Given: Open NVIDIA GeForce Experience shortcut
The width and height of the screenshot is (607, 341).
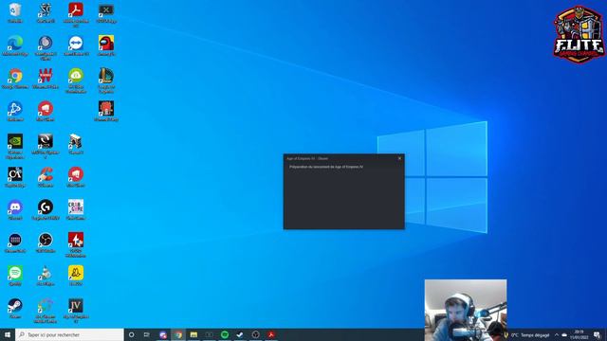Looking at the screenshot, I should (x=15, y=146).
